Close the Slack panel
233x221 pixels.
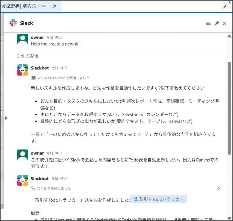click(225, 23)
